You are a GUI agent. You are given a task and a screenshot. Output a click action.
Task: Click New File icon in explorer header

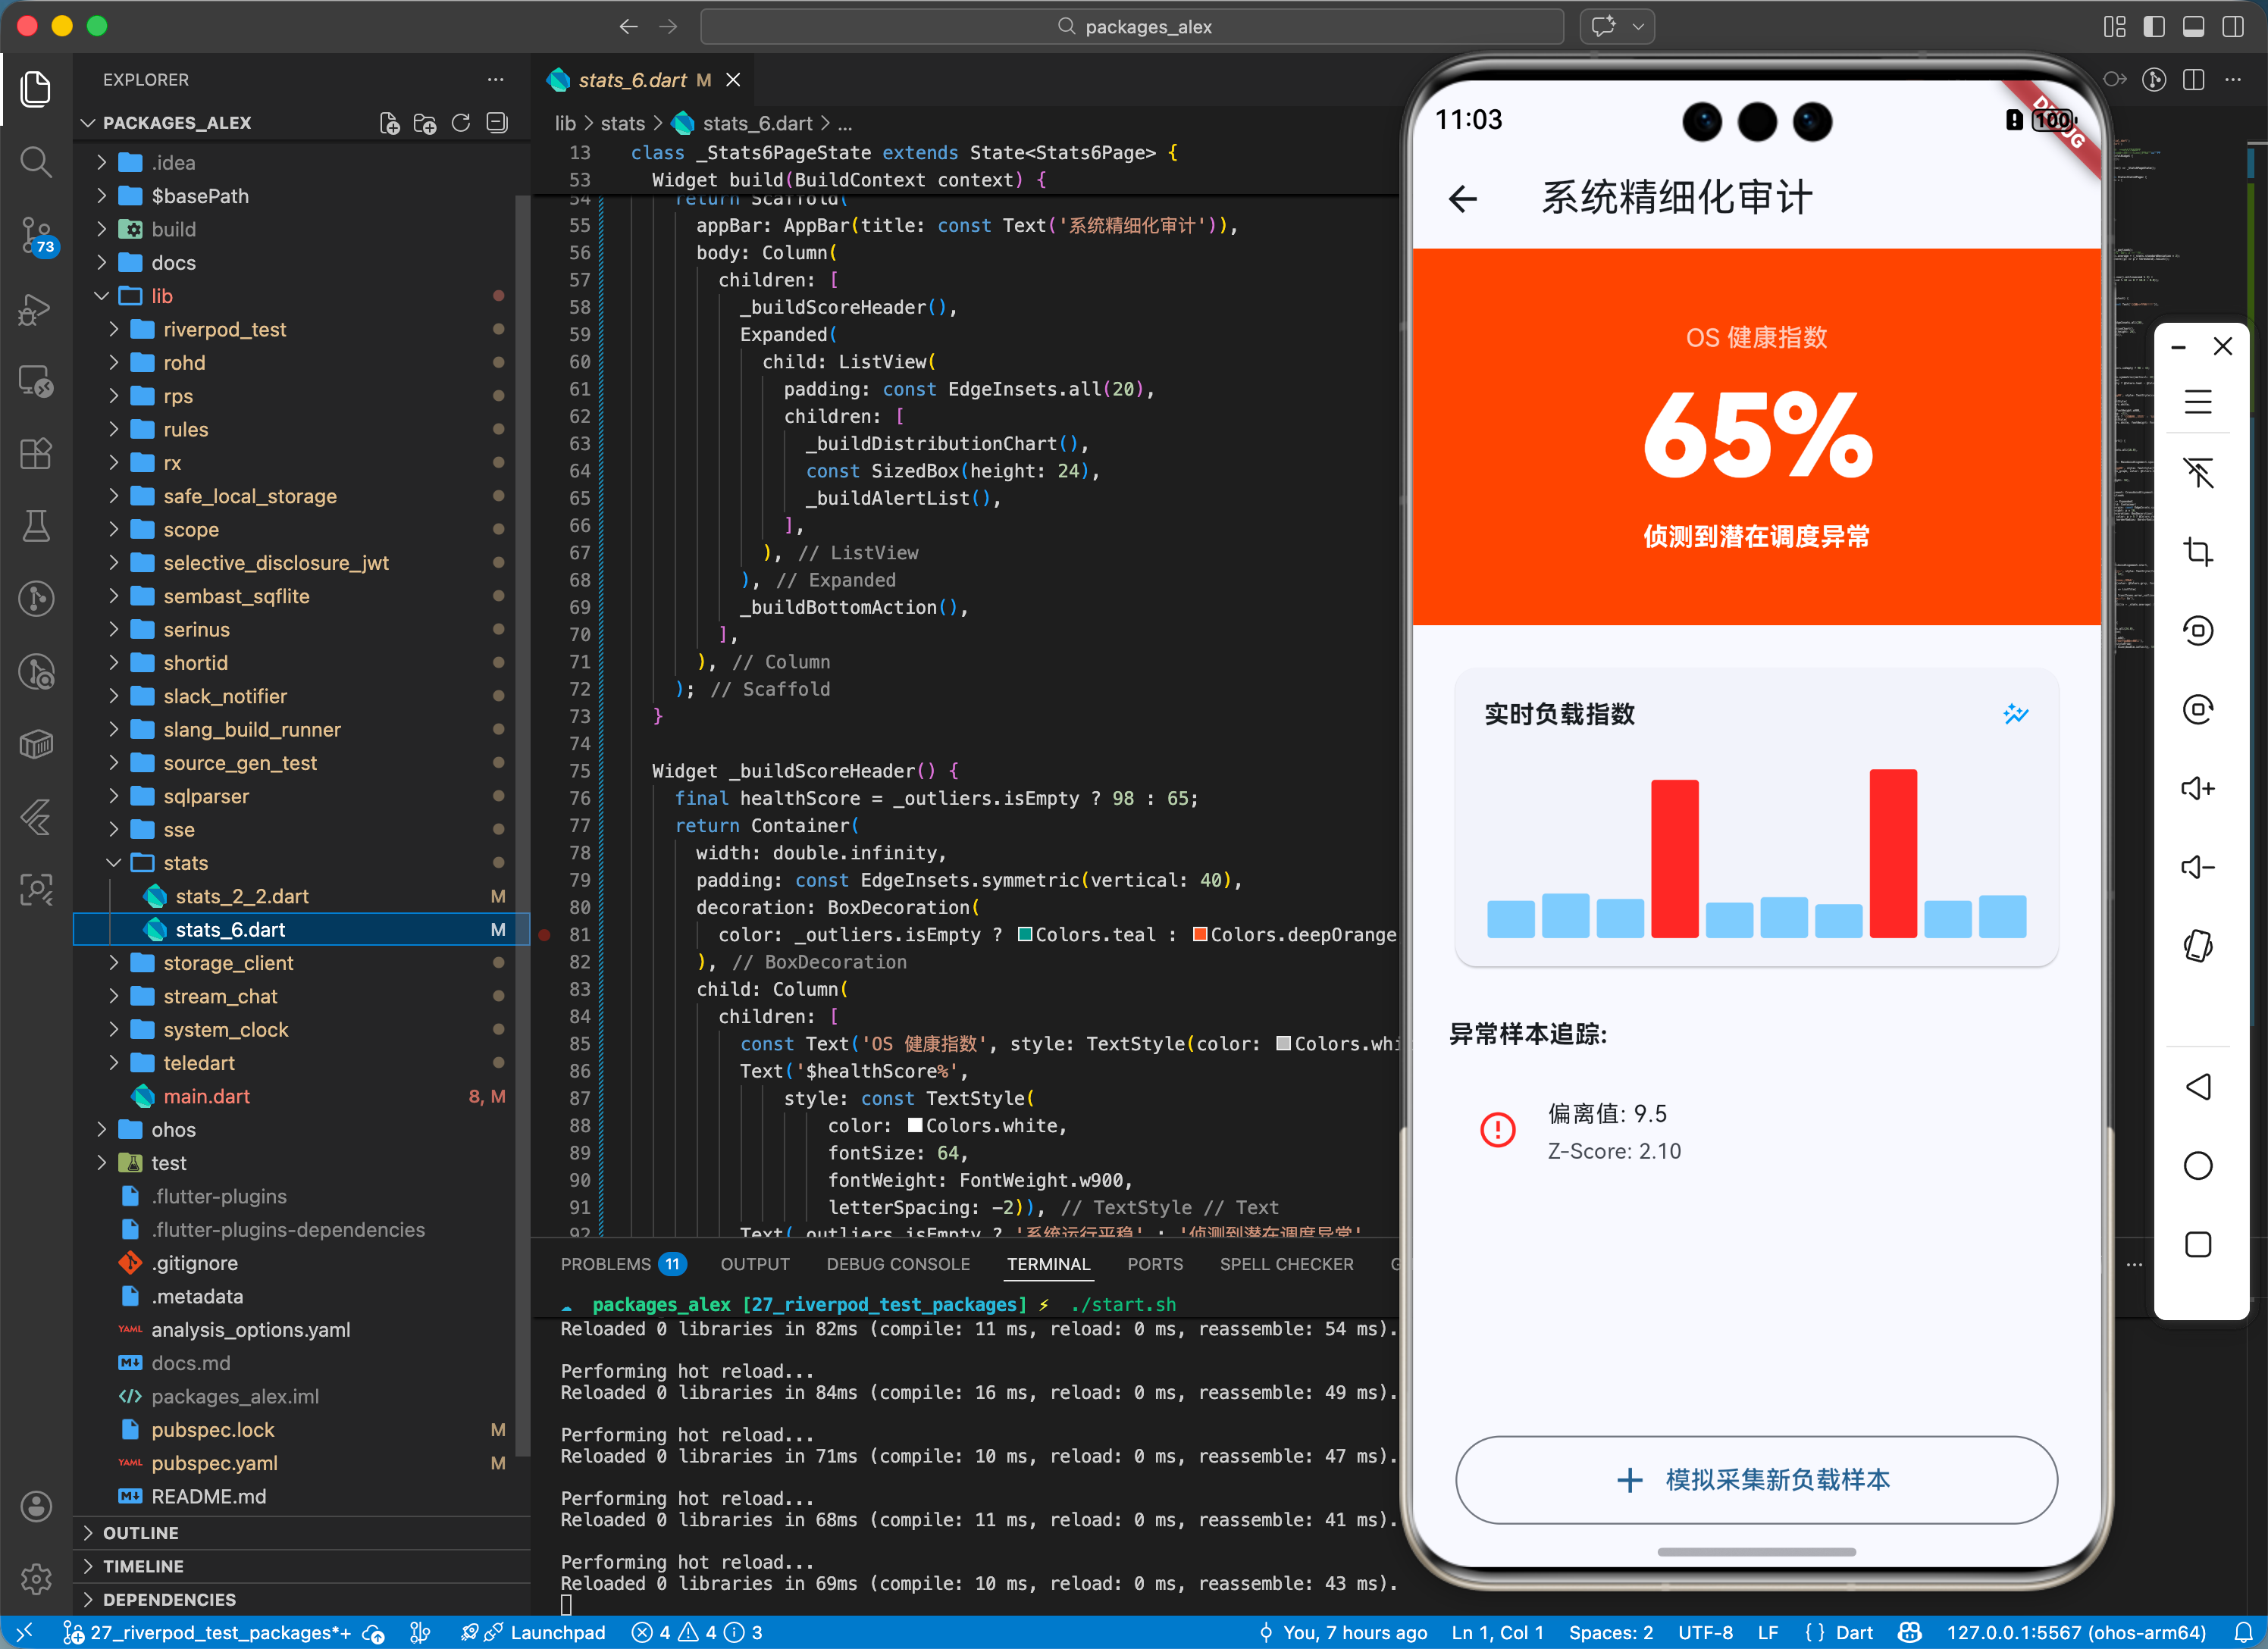click(389, 123)
